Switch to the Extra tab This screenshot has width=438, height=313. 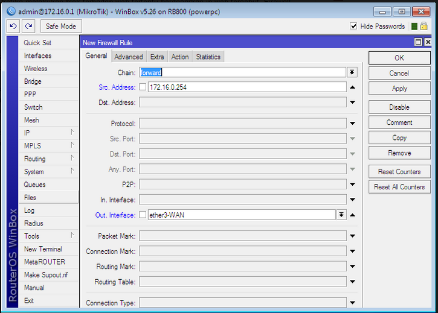tap(157, 57)
